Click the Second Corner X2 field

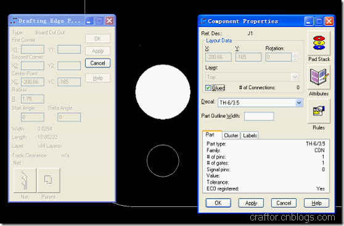coord(33,66)
